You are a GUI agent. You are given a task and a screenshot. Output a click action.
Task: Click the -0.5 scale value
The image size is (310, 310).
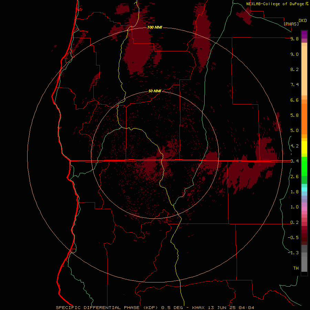[293, 238]
